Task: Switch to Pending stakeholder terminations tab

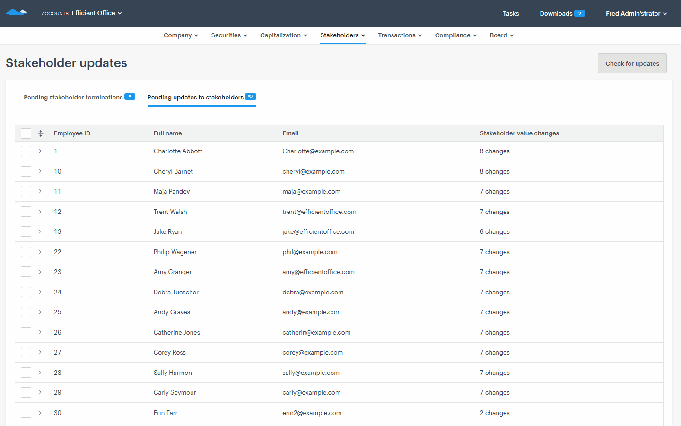Action: coord(79,97)
